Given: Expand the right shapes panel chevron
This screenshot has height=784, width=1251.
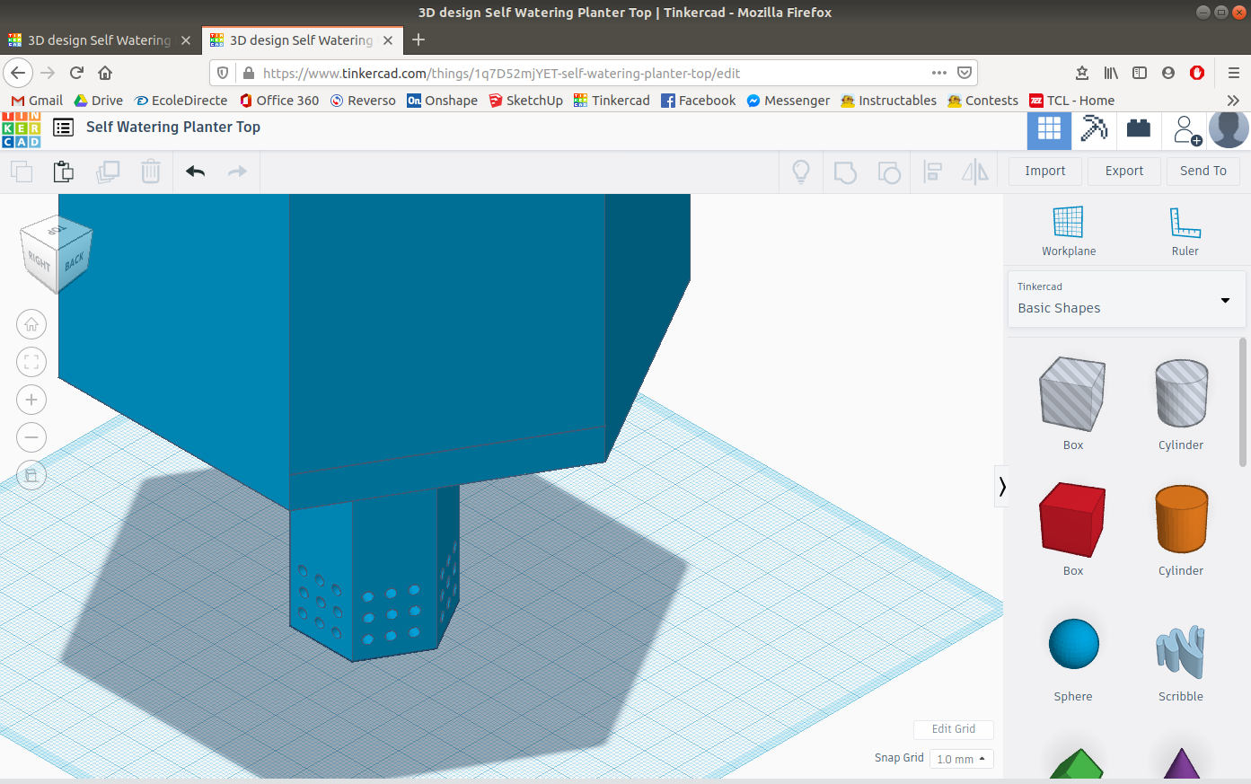Looking at the screenshot, I should pos(1001,486).
